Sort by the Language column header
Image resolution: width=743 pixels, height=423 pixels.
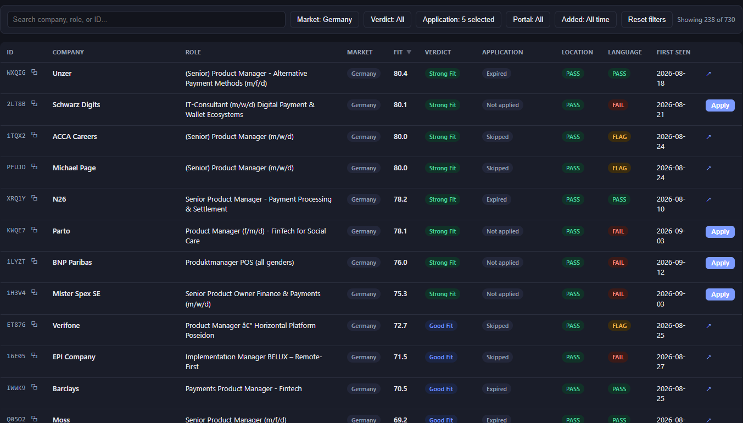(625, 52)
